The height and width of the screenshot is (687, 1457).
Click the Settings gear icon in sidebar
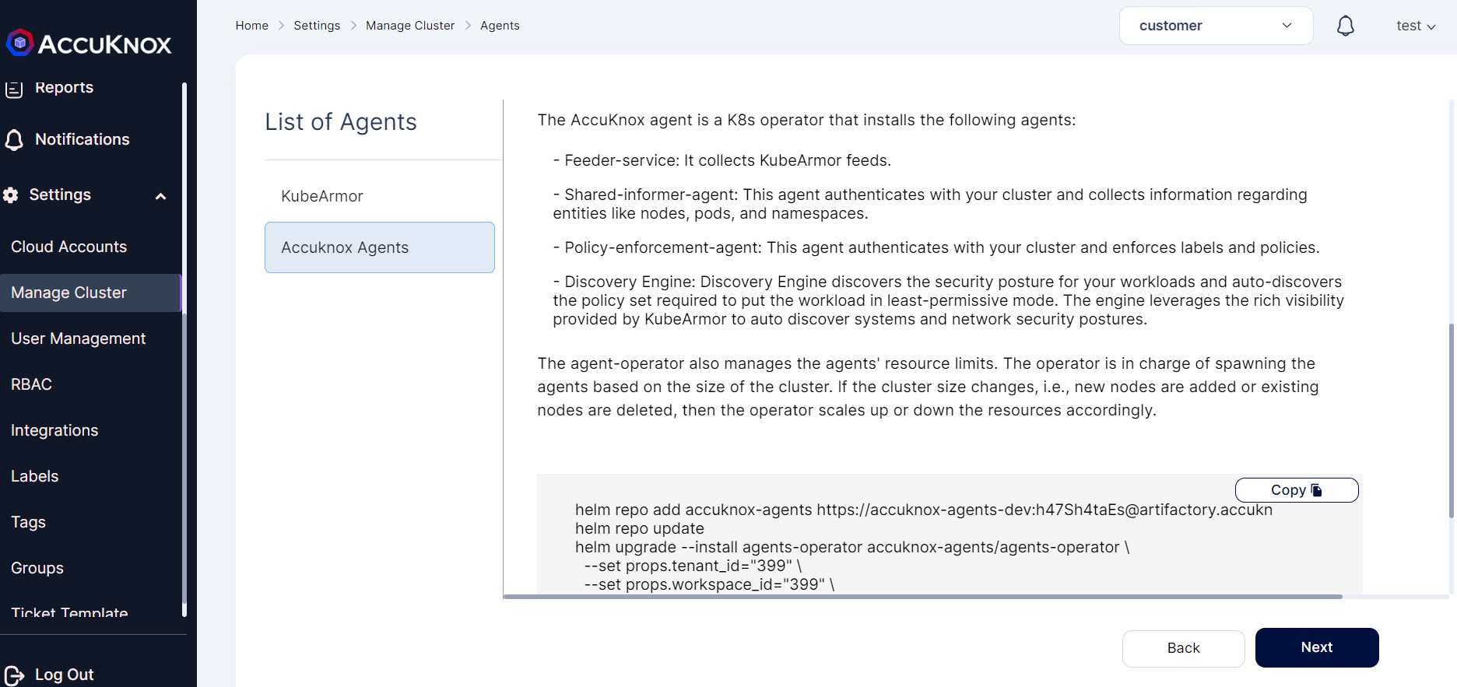tap(11, 195)
